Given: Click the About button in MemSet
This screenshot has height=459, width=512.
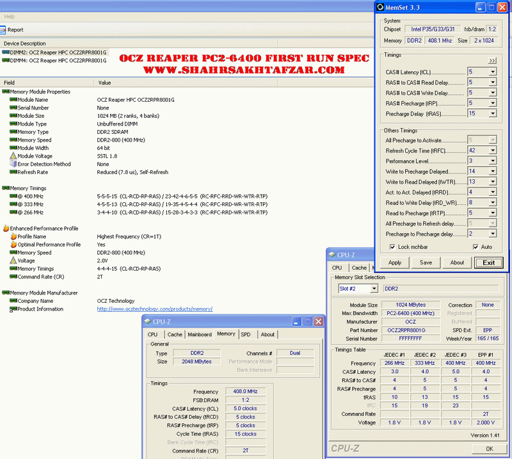Looking at the screenshot, I should pyautogui.click(x=457, y=262).
